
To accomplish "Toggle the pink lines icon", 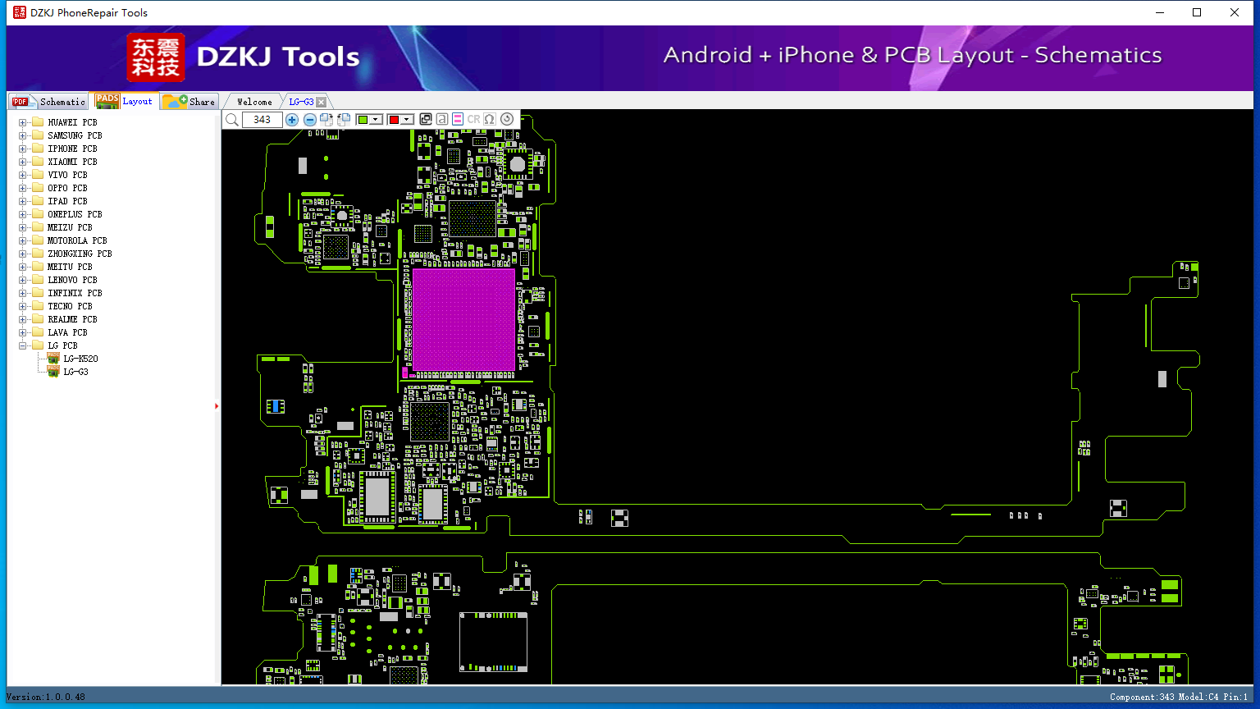I will tap(458, 120).
